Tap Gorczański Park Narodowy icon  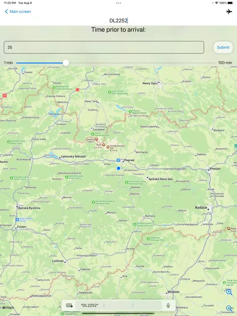[x=109, y=92]
